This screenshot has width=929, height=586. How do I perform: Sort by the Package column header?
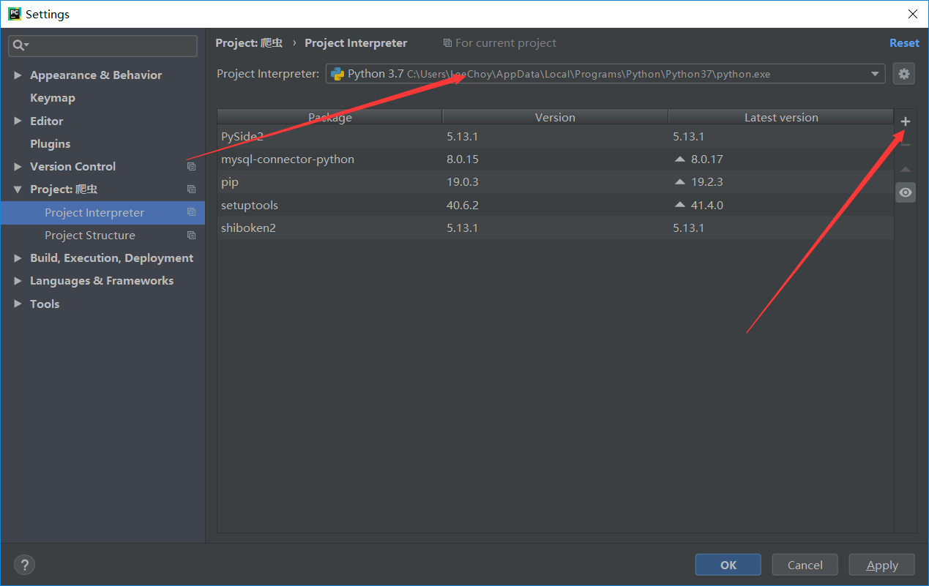(330, 117)
